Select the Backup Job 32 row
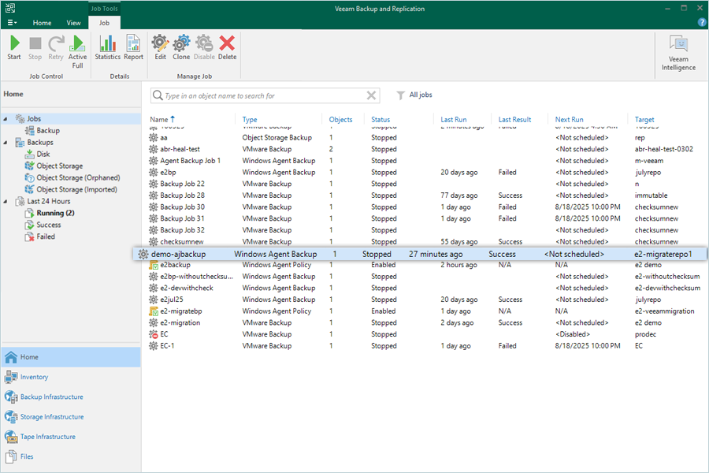The width and height of the screenshot is (709, 473). pyautogui.click(x=425, y=230)
